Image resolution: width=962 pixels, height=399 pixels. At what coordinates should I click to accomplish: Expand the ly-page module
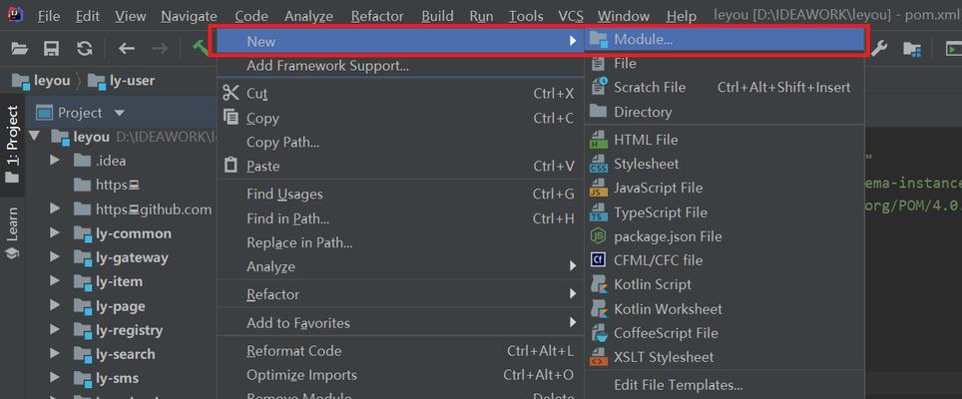click(55, 306)
